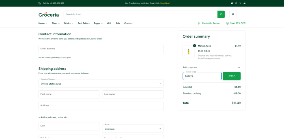The width and height of the screenshot is (284, 138).
Task: Open the Facebook social icon
Action: (232, 3)
